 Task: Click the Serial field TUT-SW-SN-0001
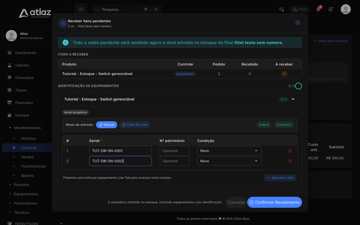click(x=120, y=151)
